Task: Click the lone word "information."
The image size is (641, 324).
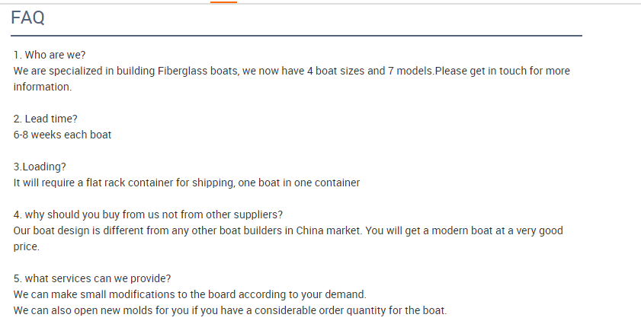Action: (43, 87)
